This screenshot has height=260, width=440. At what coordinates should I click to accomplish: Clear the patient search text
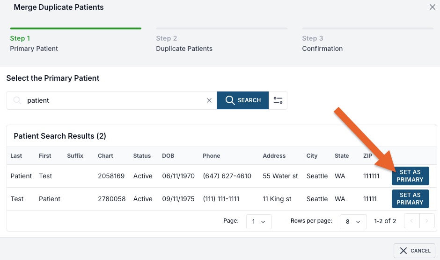[209, 100]
